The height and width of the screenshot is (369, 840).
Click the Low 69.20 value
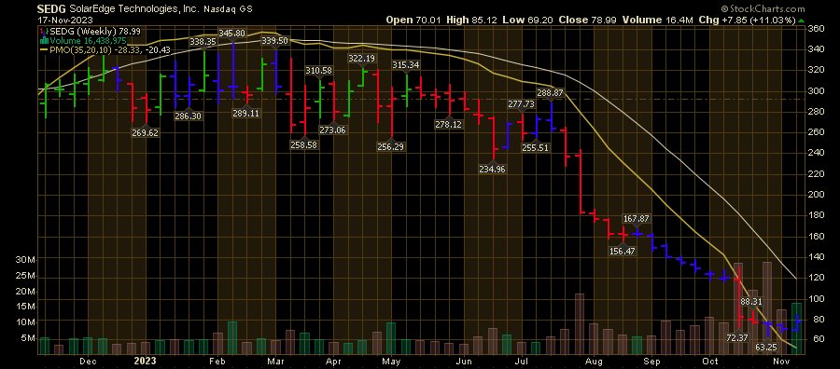pos(527,20)
